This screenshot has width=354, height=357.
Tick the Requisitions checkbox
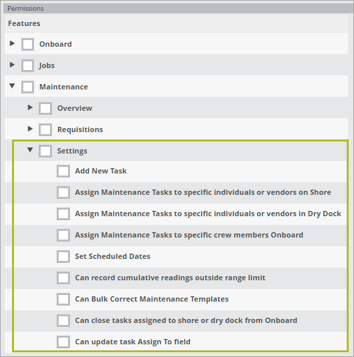coord(45,129)
